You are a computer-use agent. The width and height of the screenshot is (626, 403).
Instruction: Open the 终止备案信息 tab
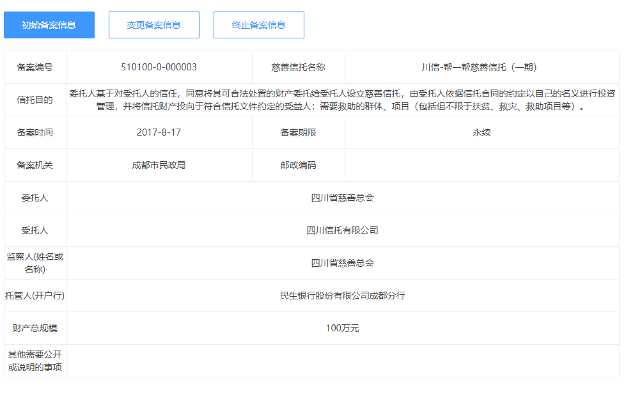click(x=258, y=25)
